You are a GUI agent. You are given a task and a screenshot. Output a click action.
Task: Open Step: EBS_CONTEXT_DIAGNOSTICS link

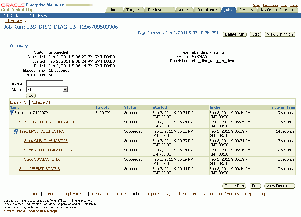pyautogui.click(x=50, y=122)
